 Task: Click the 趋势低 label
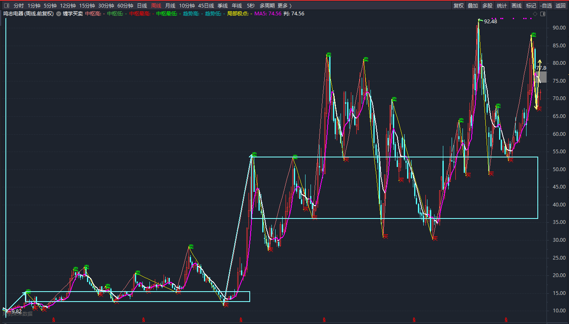pos(213,14)
